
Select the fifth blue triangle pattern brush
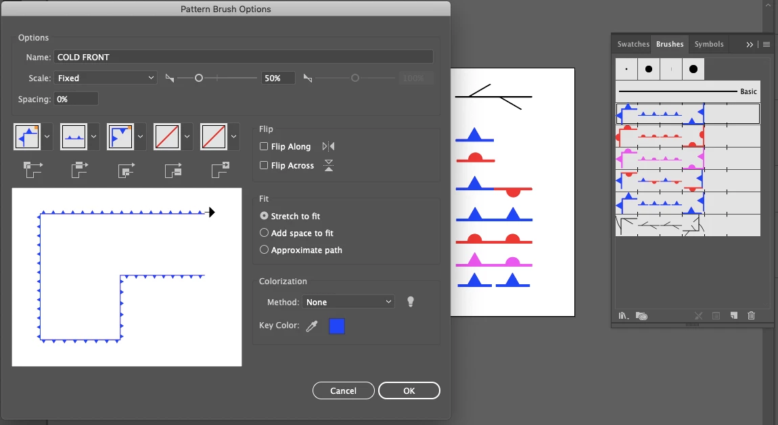(x=688, y=203)
